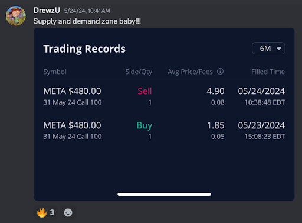Click the 5/24/24 message timestamp
This screenshot has height=223, width=302.
coord(87,11)
